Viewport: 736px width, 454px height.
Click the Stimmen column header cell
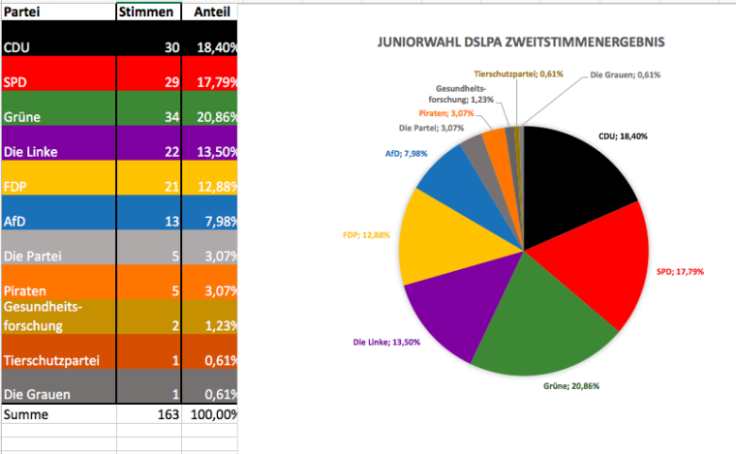coord(148,12)
